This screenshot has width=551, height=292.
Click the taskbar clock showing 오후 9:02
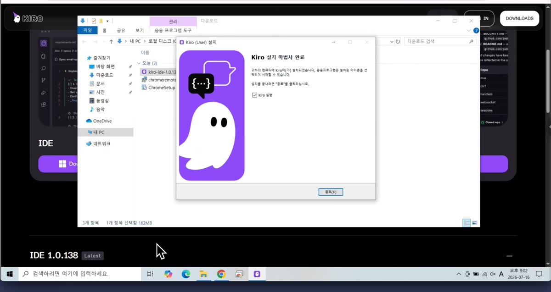(519, 274)
